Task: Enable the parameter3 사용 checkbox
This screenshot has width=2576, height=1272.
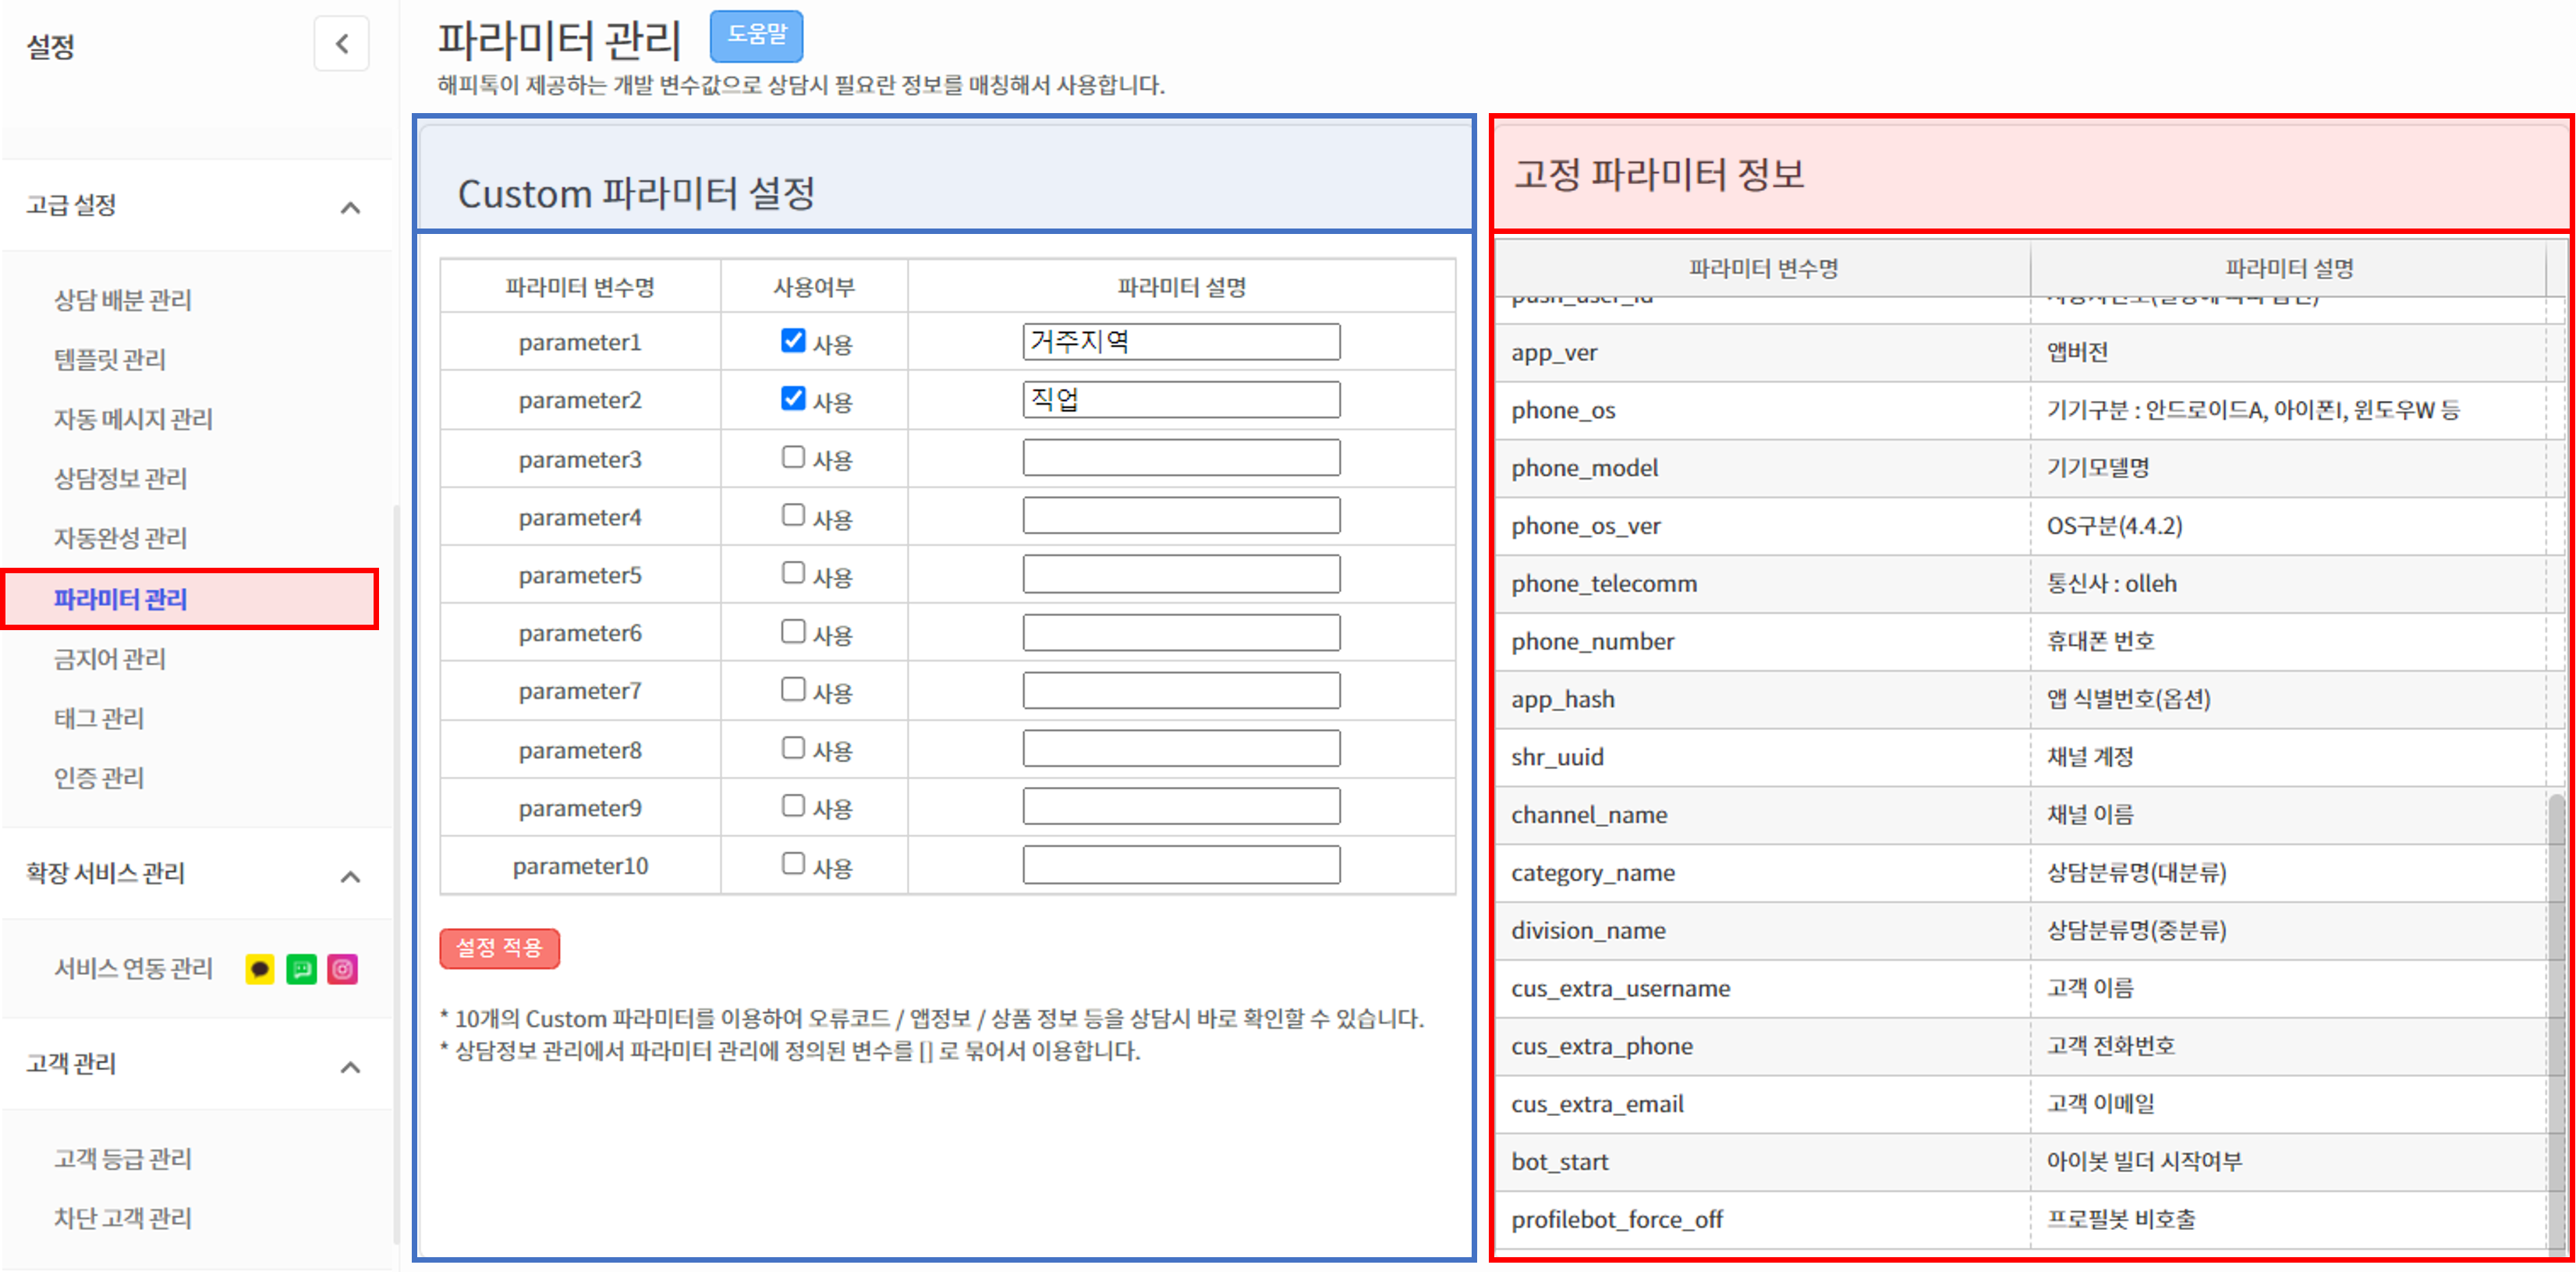Action: [792, 457]
